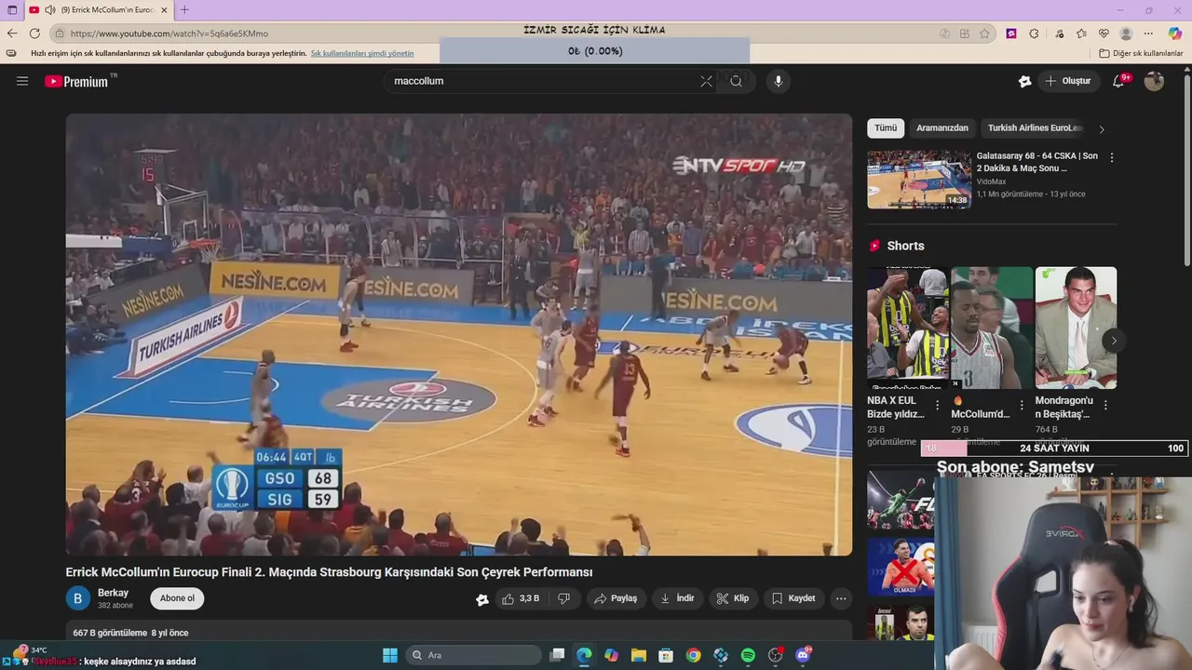Create a clip with Klip
This screenshot has height=670, width=1192.
[733, 598]
